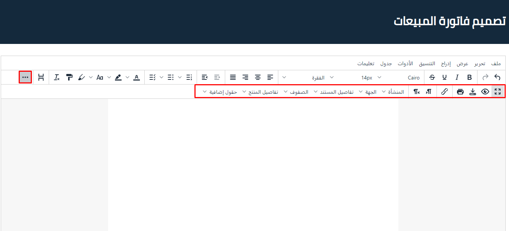Select the format painter roller icon
The image size is (509, 231).
click(69, 77)
